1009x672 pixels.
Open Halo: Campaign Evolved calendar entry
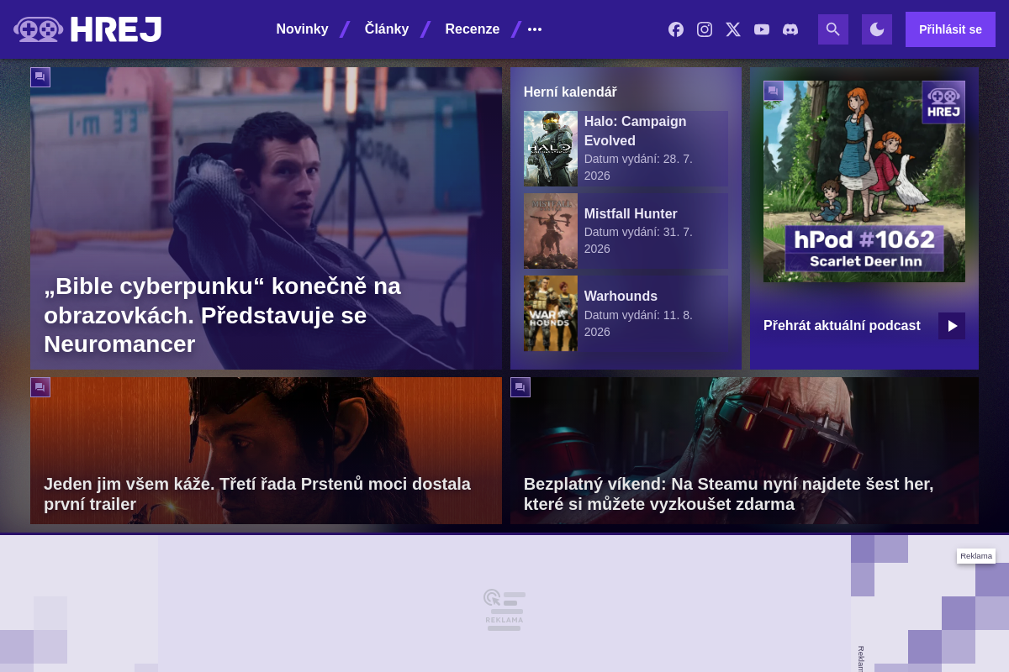coord(626,149)
